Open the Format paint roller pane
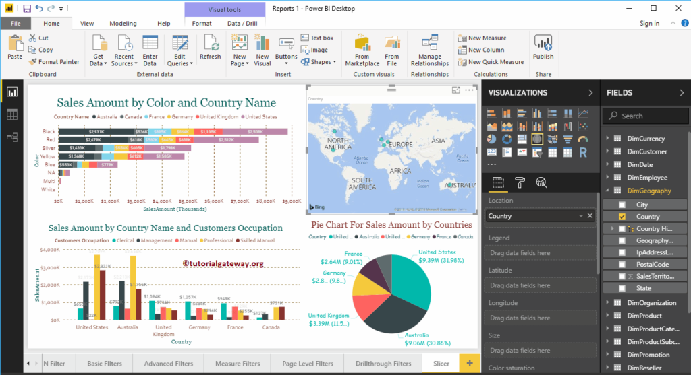691x375 pixels. coord(520,183)
